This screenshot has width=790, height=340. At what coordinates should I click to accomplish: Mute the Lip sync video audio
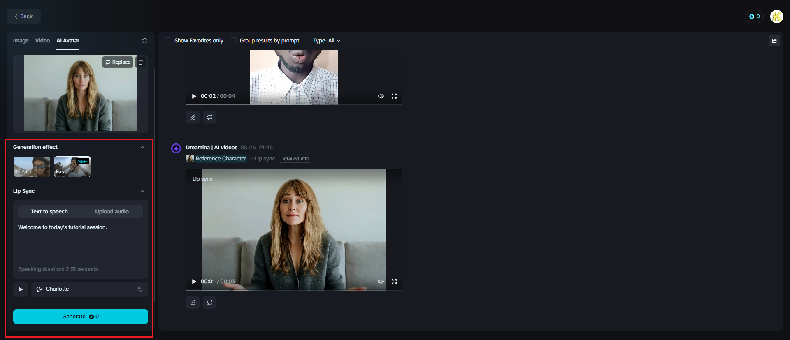click(381, 282)
